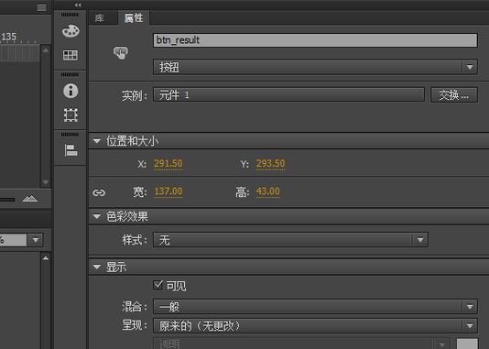The width and height of the screenshot is (489, 349).
Task: Click the X value 291.50
Action: [168, 163]
